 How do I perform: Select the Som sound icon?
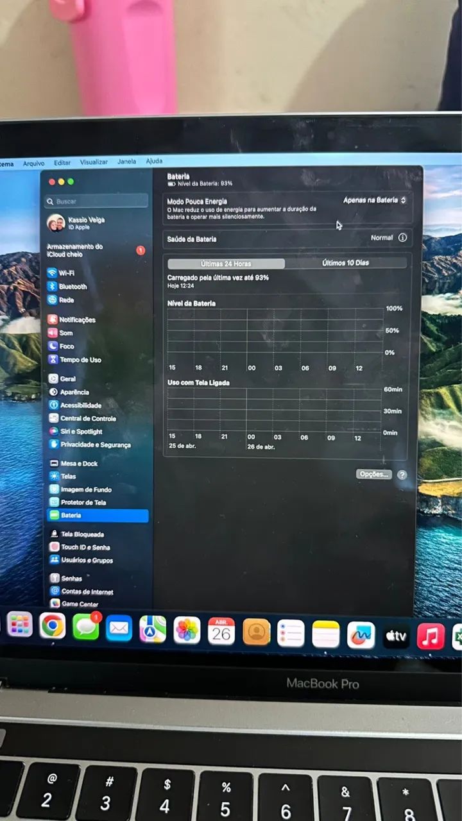[53, 333]
